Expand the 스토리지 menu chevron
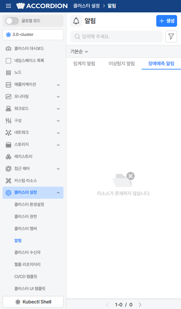 58,145
